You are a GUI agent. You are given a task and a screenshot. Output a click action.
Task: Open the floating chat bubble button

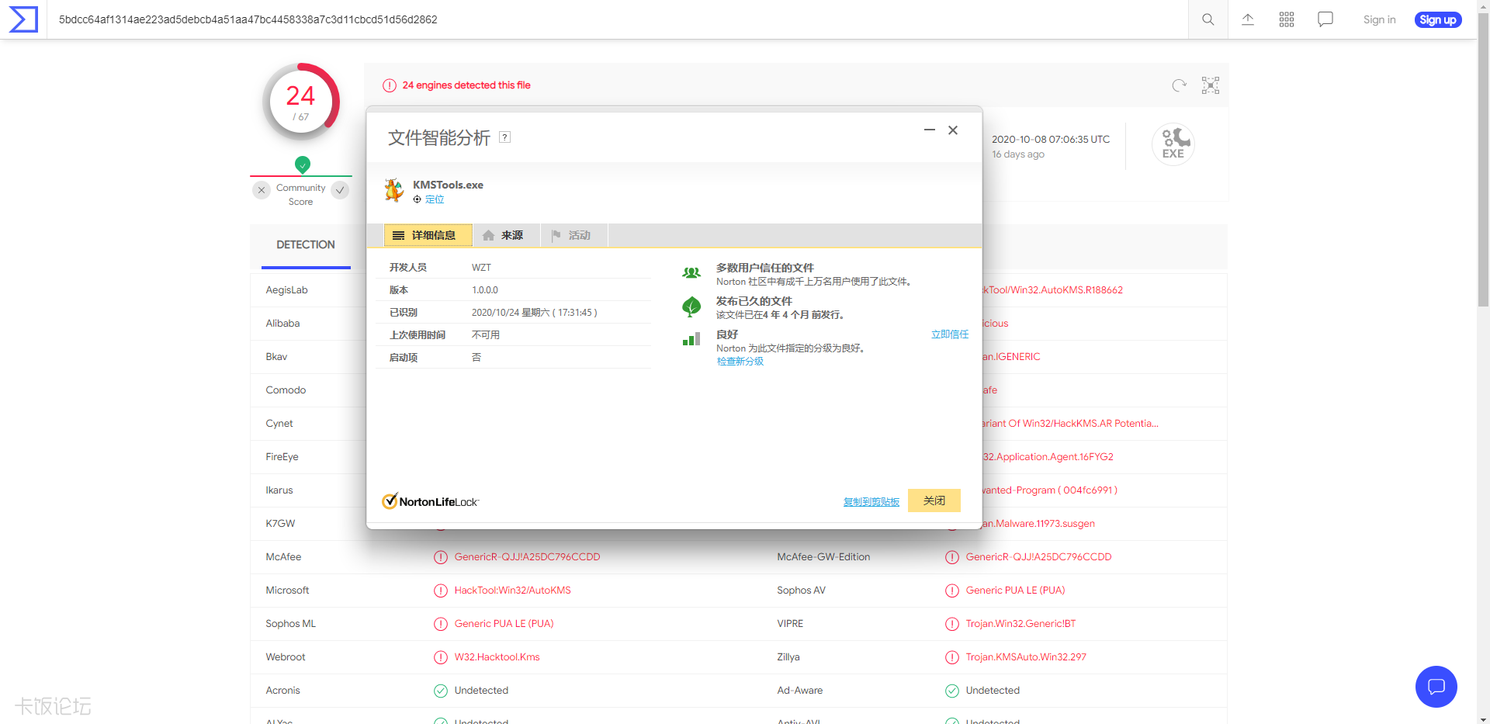pyautogui.click(x=1436, y=686)
